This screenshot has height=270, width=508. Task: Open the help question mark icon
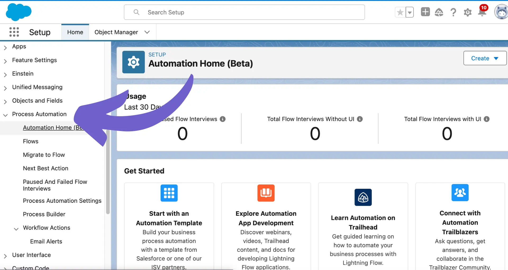point(453,12)
